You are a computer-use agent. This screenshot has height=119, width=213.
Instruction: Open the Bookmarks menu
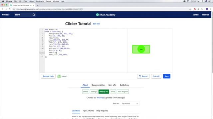point(40,1)
